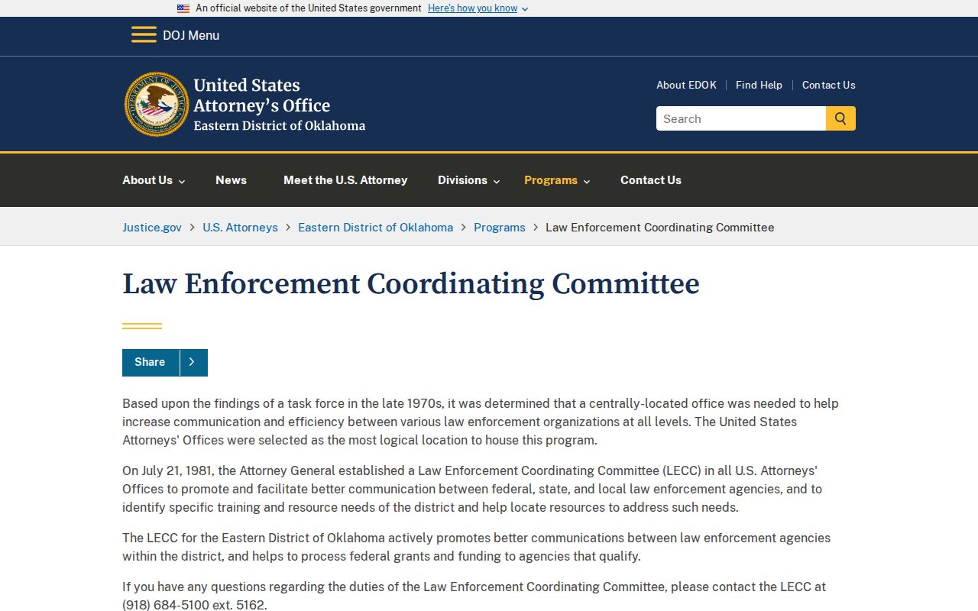Click the yellow search magnifier button

[840, 118]
